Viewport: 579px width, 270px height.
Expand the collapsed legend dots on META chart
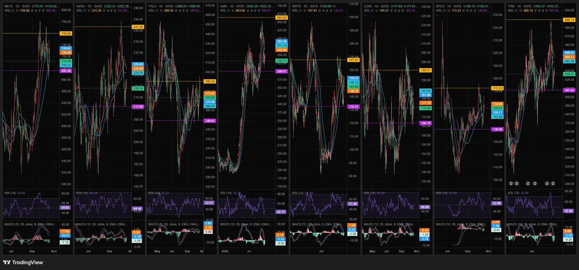(x=6, y=15)
